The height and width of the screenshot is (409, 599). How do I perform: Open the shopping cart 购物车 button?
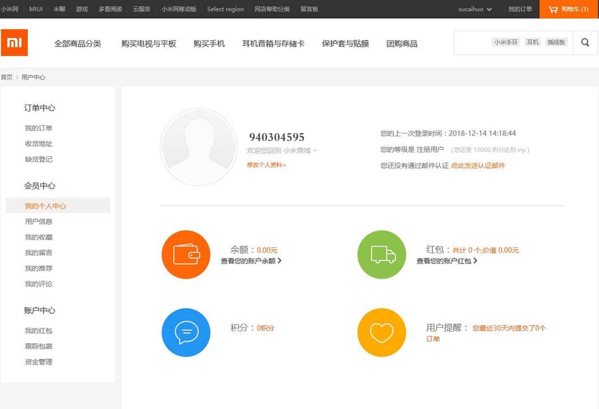[x=568, y=9]
